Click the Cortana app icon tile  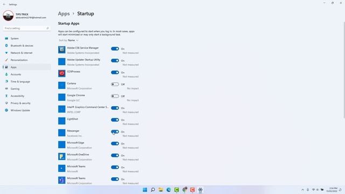point(62,85)
